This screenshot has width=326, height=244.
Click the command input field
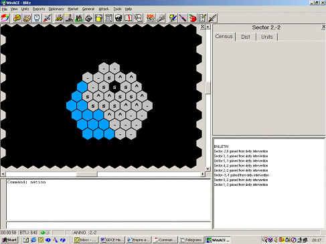tap(109, 225)
